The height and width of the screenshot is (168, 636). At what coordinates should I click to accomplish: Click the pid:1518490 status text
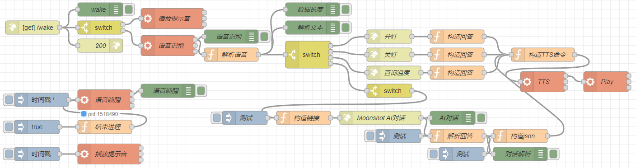point(103,114)
